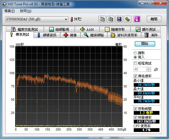169x139 pixels.
Task: Select the 標準測試 tab
Action: point(19,35)
